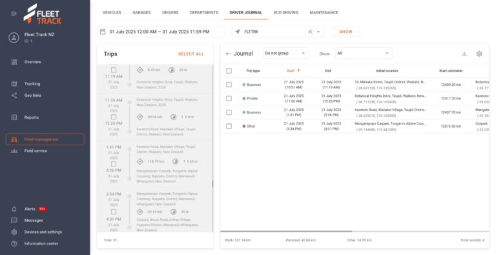Click the Start odometer column header
This screenshot has height=255, width=496.
coord(451,71)
